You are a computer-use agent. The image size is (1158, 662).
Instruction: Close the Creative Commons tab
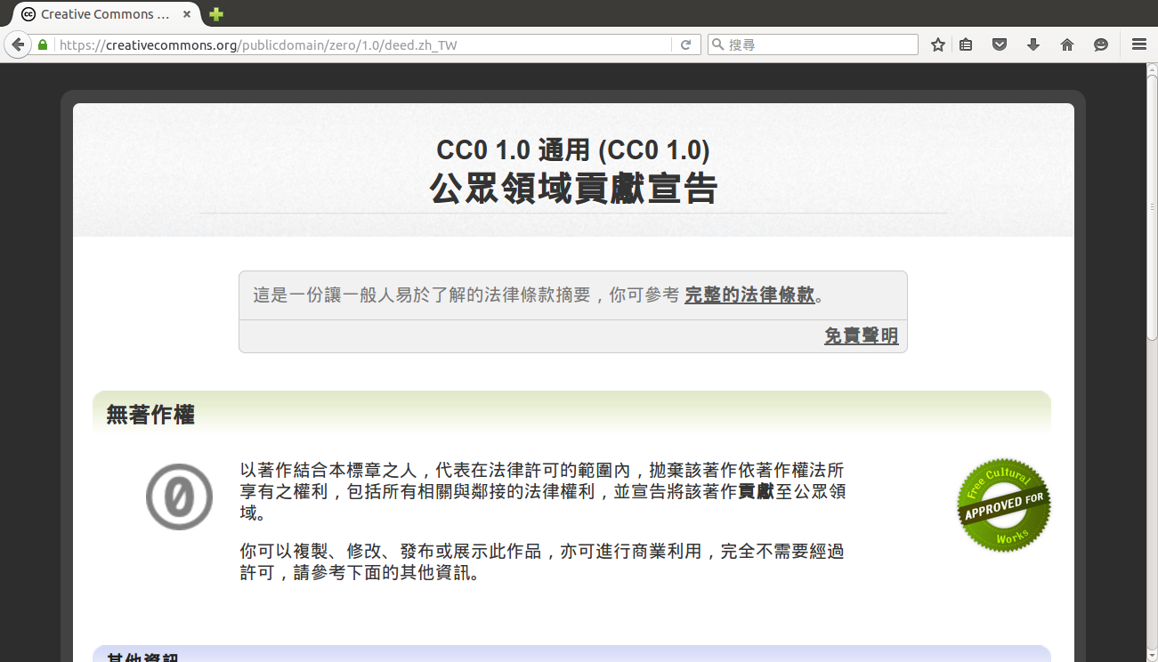(187, 14)
